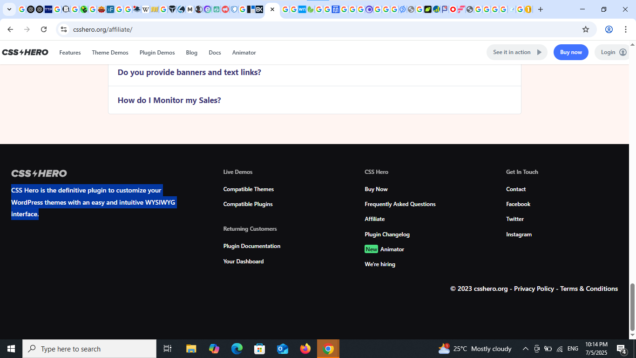Open Plugin Demos in the navigation
This screenshot has height=358, width=636.
157,53
